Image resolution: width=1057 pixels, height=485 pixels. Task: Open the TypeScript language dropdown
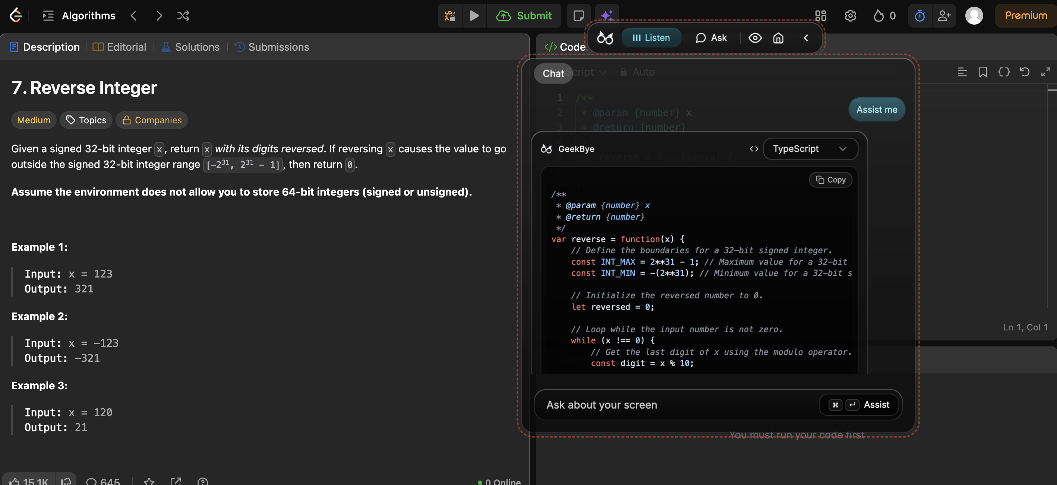810,149
